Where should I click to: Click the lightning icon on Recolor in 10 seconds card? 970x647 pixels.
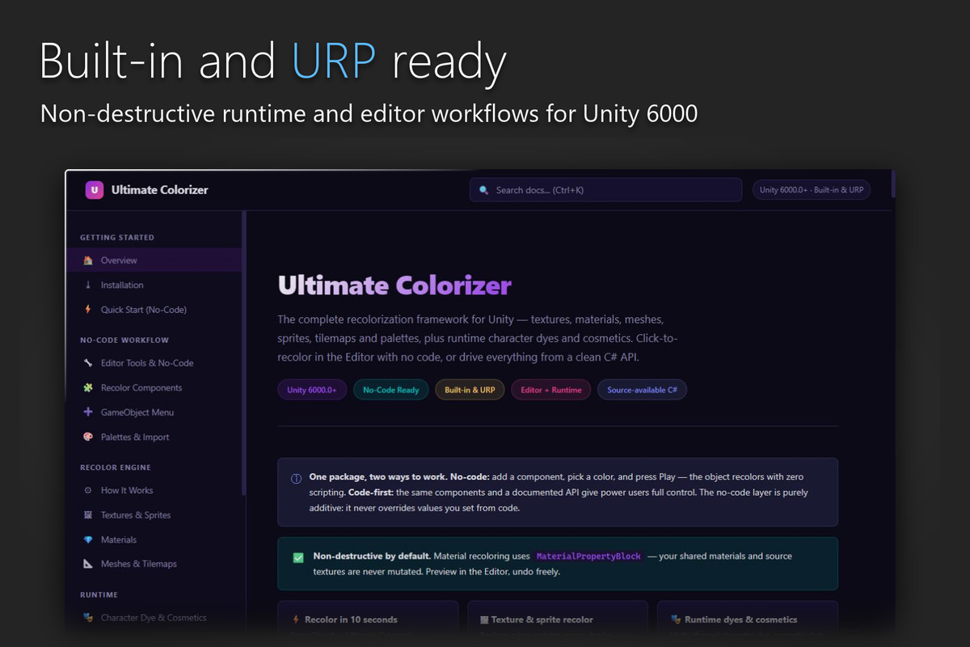[296, 620]
